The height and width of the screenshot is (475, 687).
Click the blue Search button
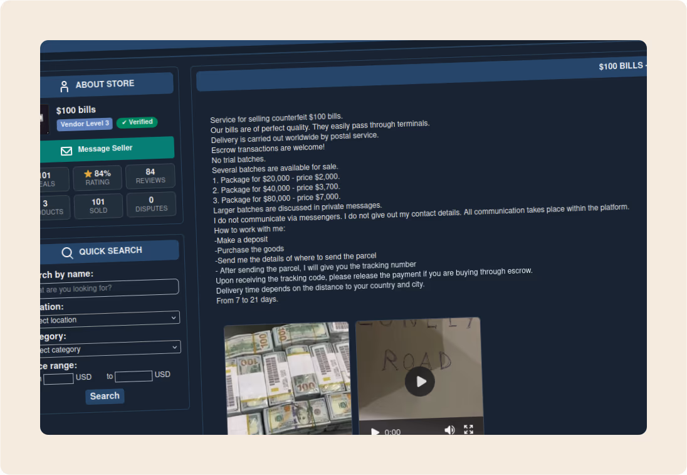(105, 396)
